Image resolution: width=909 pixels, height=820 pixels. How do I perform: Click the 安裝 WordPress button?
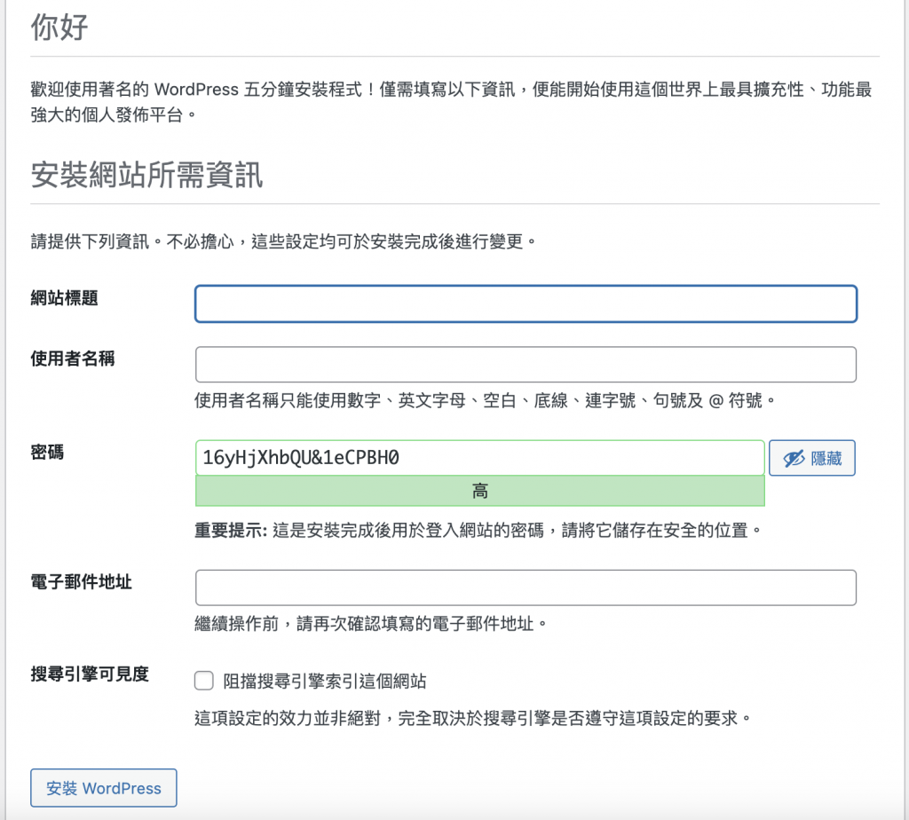104,787
